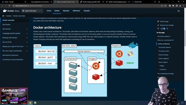The height and width of the screenshot is (105, 186).
Task: Toggle the dark theme switch
Action: (163, 29)
